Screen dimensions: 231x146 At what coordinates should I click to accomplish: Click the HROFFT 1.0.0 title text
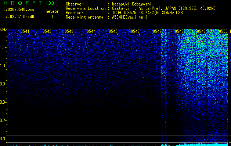(x=29, y=3)
